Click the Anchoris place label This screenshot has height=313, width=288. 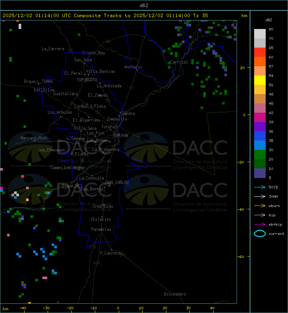tap(133, 67)
